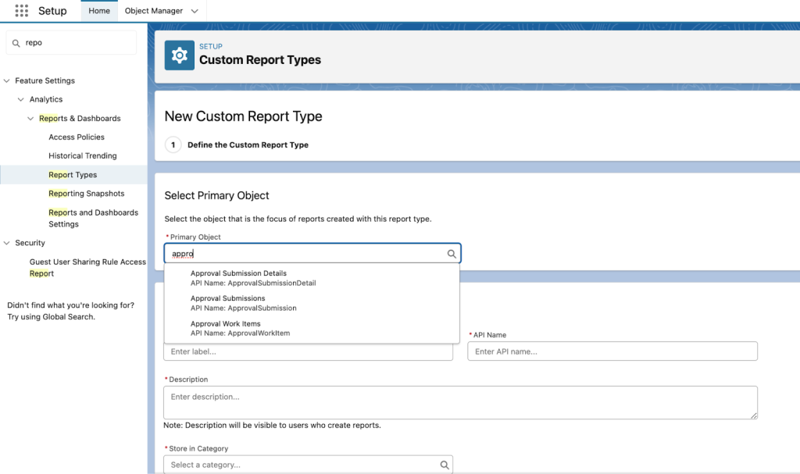The image size is (800, 474).
Task: Collapse the Reports & Dashboards node
Action: [x=30, y=119]
